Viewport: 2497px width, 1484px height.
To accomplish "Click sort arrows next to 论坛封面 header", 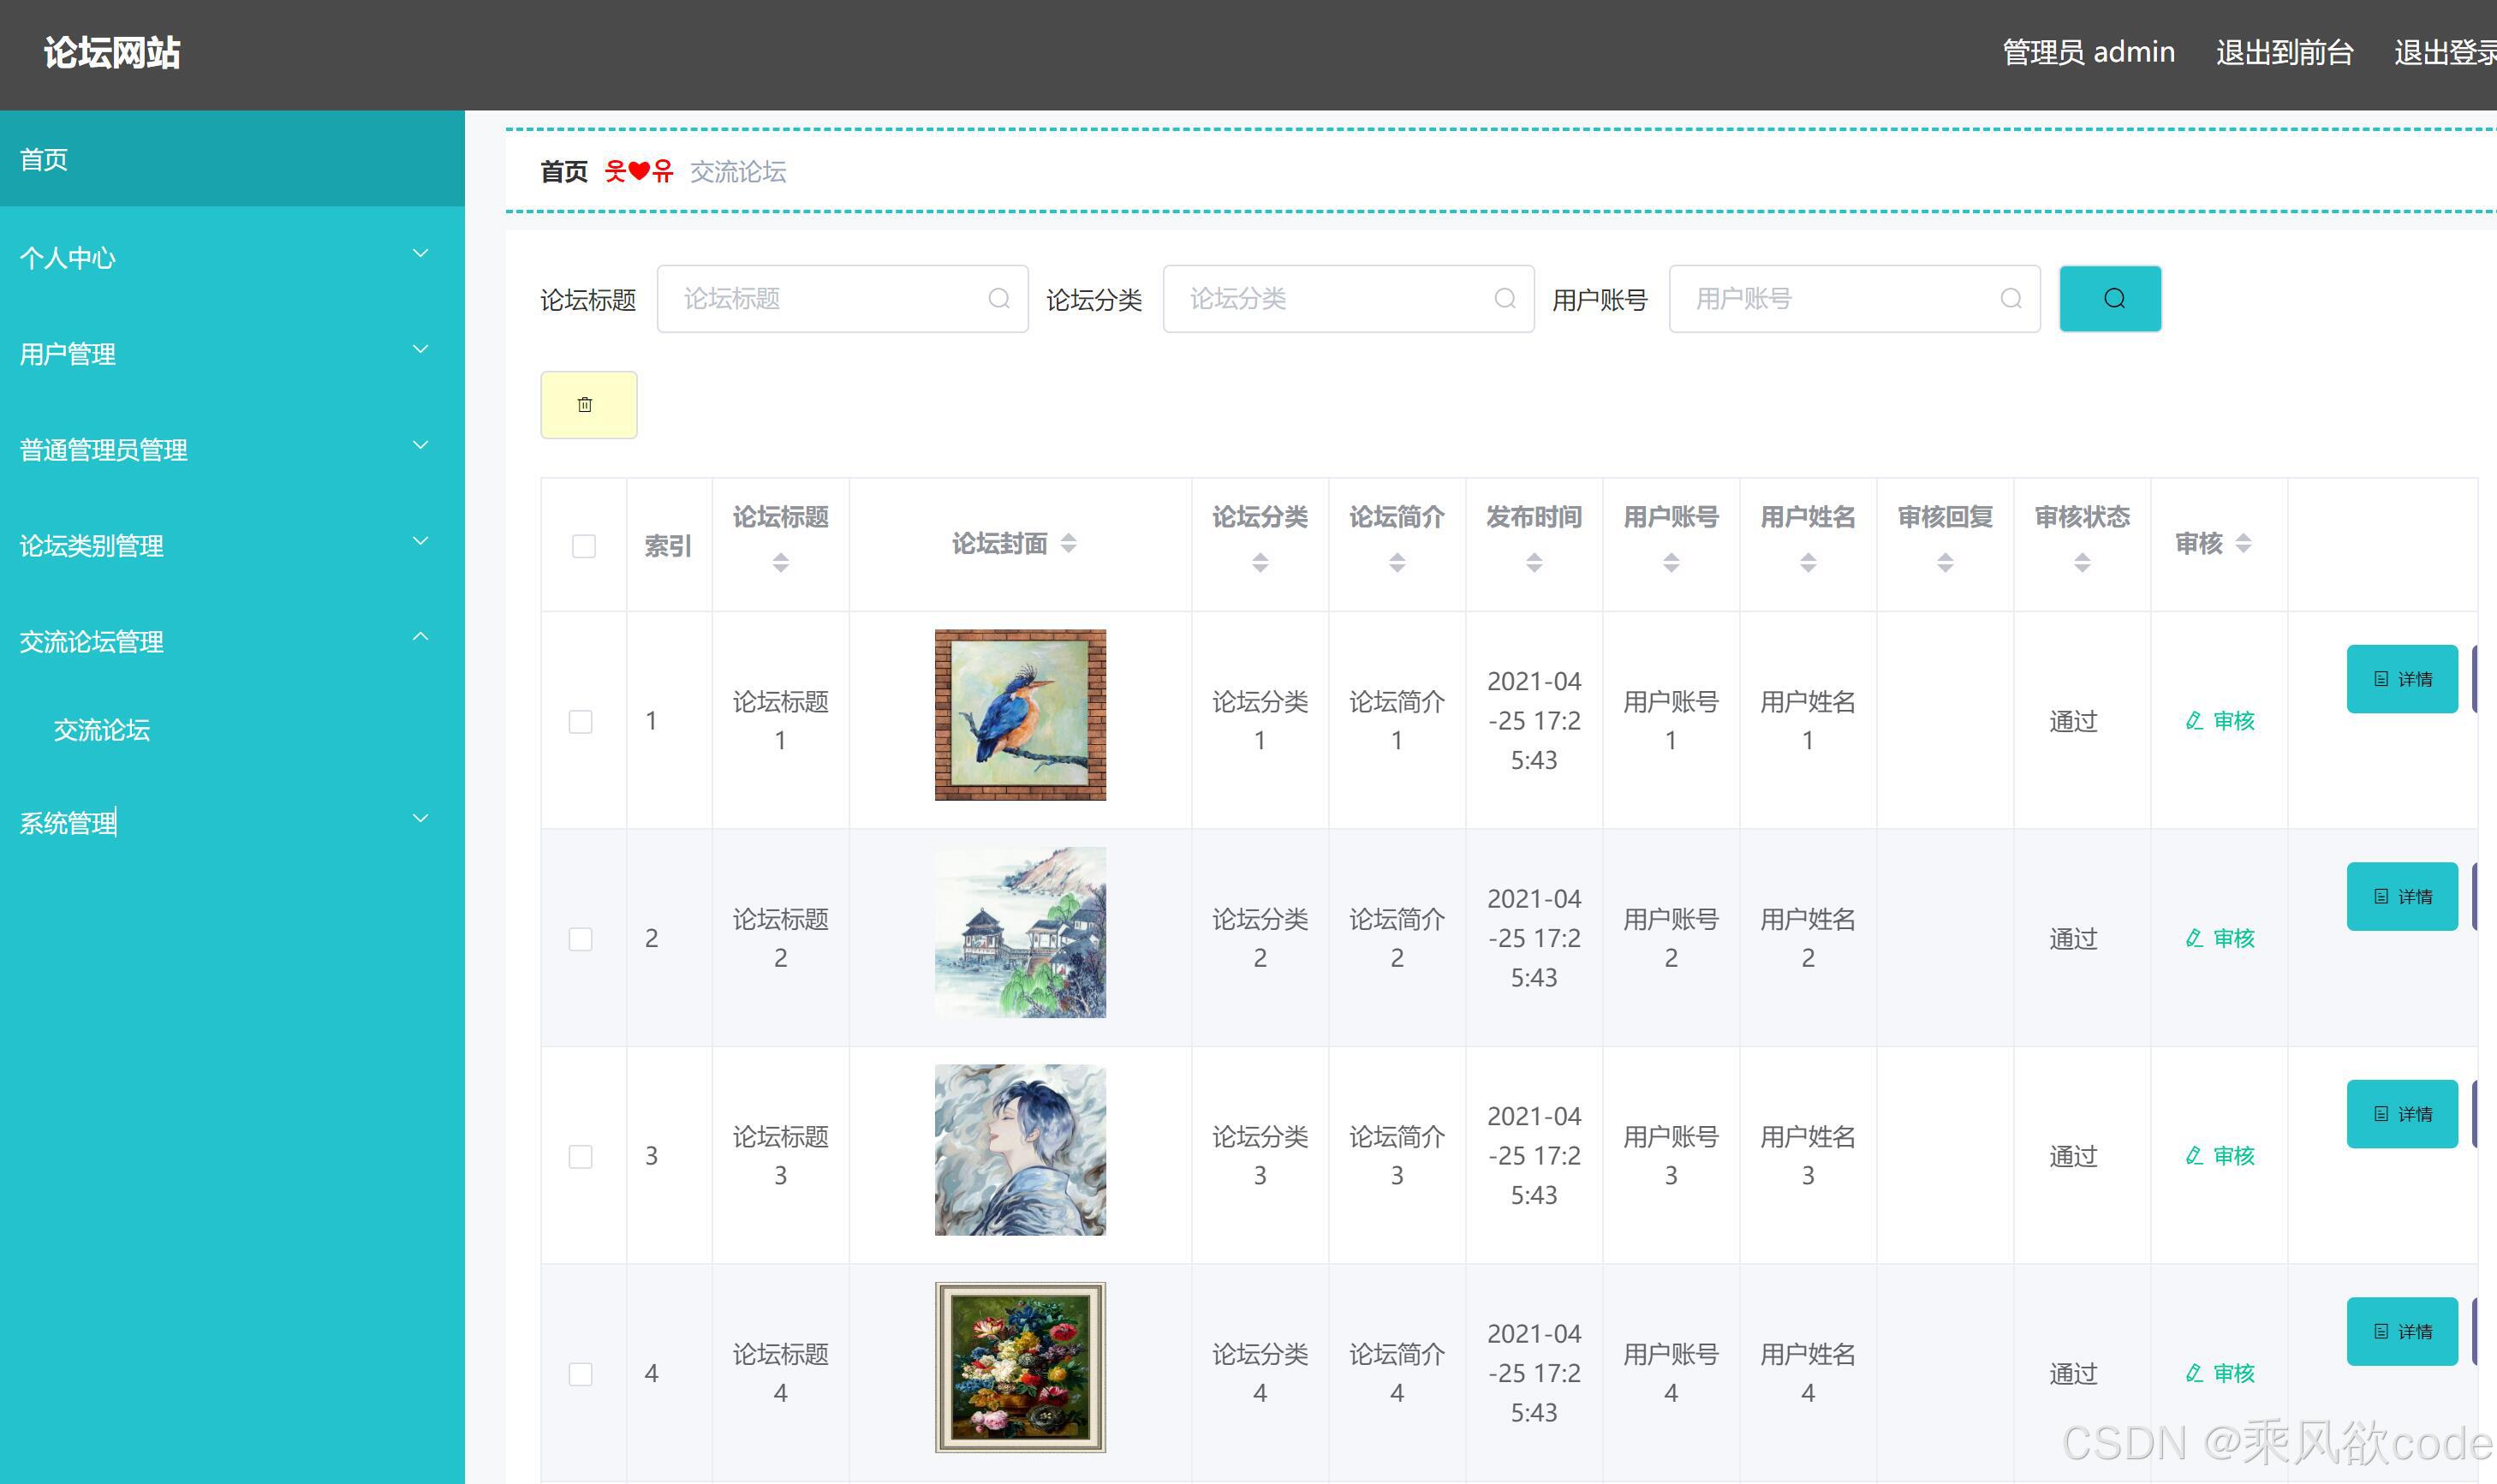I will coord(1068,543).
